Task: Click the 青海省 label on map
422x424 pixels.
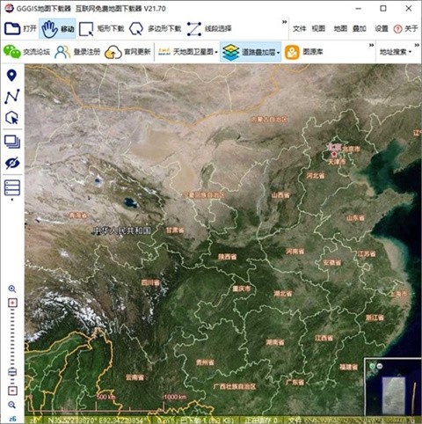Action: [78, 216]
